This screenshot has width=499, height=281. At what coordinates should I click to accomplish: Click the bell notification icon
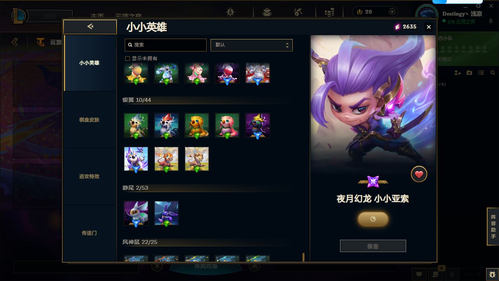click(x=491, y=22)
